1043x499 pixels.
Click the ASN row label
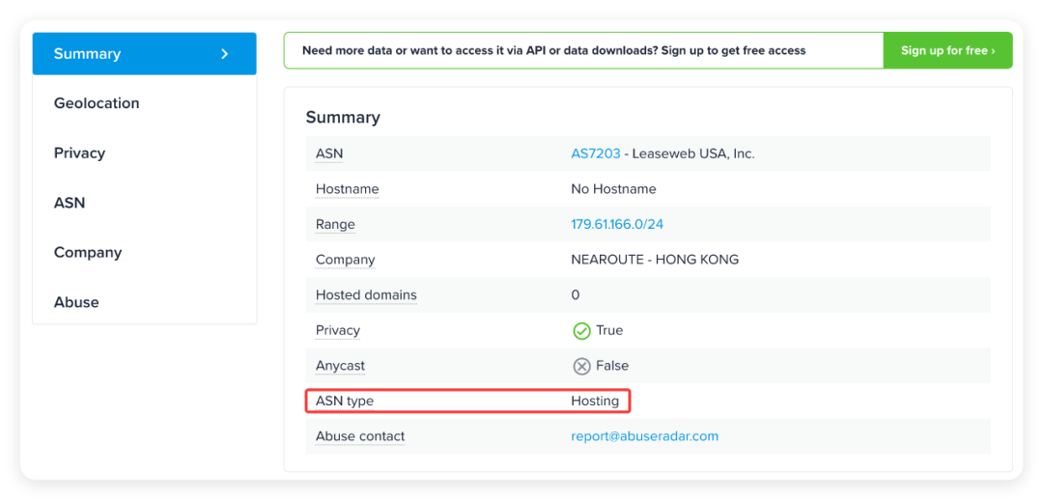click(329, 154)
